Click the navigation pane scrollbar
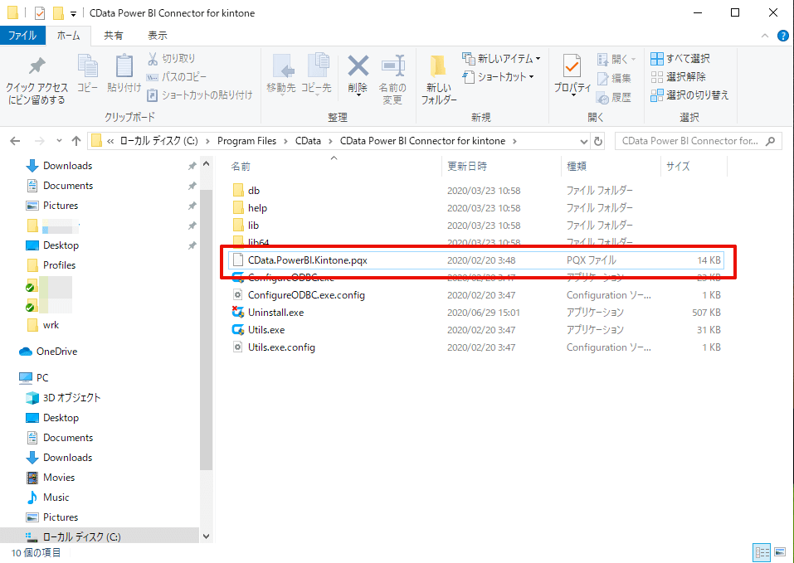This screenshot has width=794, height=563. (206, 329)
